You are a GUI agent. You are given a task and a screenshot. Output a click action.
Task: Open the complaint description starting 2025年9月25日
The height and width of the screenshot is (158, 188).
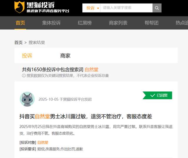pyautogui.click(x=95, y=130)
